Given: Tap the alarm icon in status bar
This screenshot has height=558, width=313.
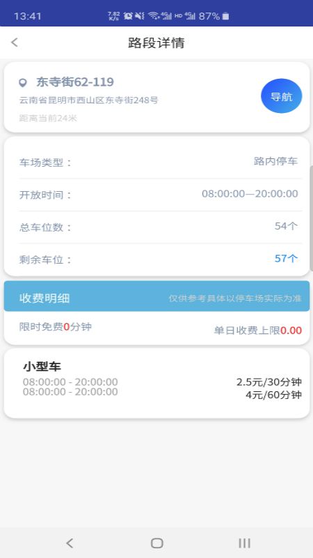Looking at the screenshot, I should (128, 15).
